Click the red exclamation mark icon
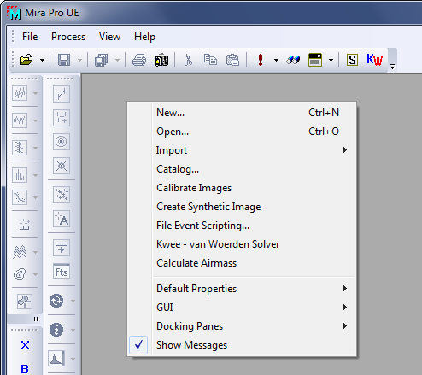422x375 pixels. pyautogui.click(x=261, y=60)
